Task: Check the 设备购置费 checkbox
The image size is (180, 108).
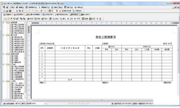Action: (x=10, y=77)
